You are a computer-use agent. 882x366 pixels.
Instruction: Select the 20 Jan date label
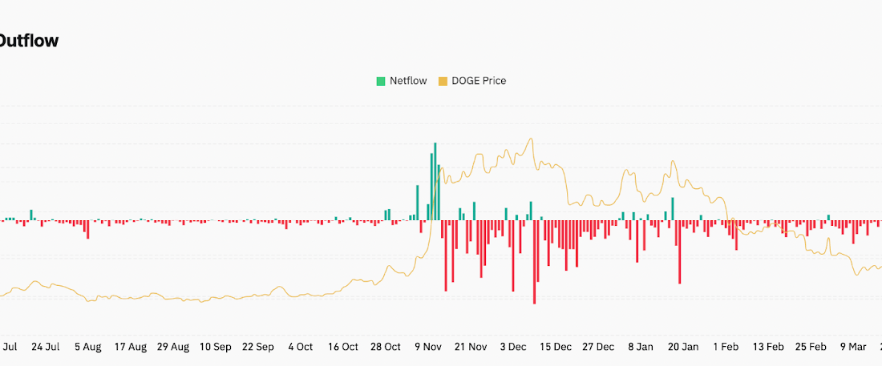click(x=683, y=347)
